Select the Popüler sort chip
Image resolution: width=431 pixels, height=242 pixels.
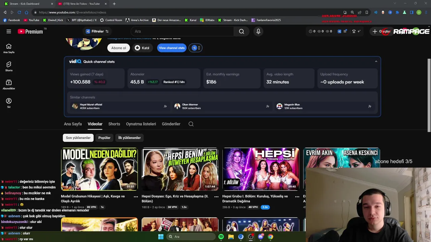104,137
